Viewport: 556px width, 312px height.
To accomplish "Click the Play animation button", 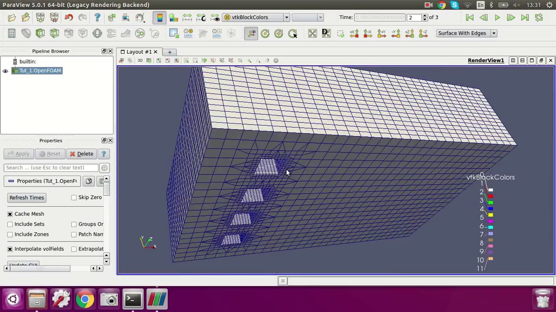I will click(497, 17).
